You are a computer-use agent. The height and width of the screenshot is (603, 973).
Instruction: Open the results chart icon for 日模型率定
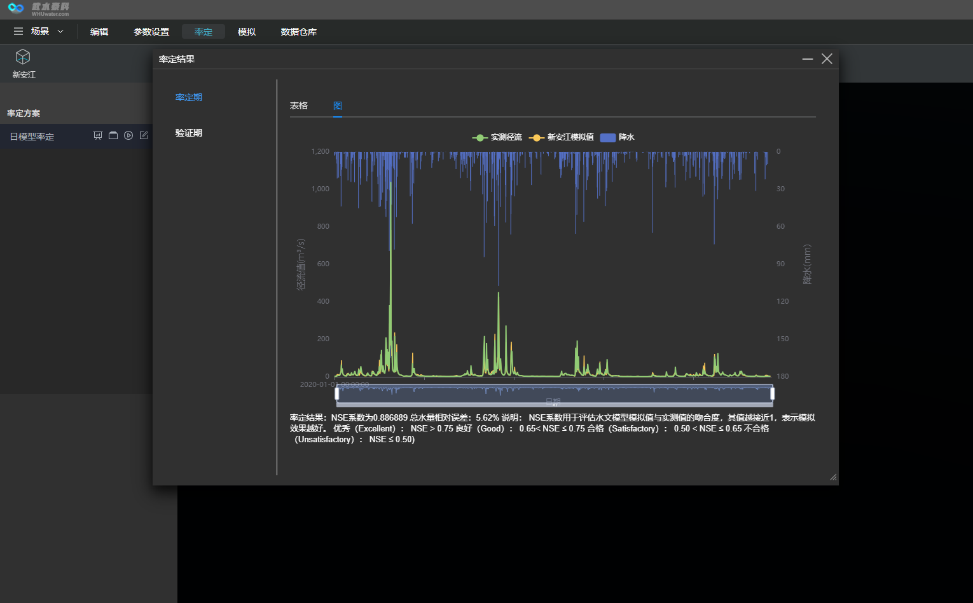[97, 135]
